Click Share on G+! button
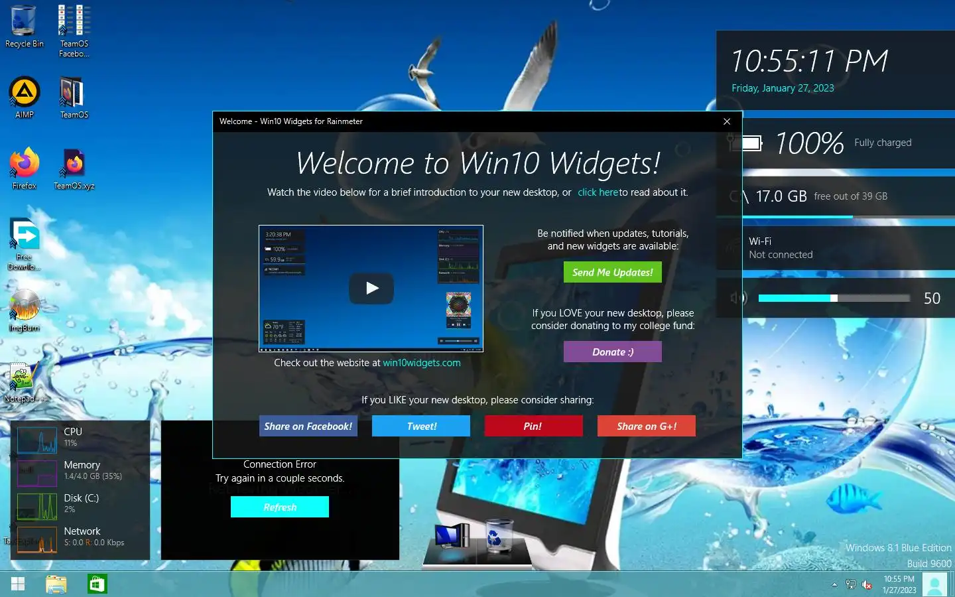 647,426
